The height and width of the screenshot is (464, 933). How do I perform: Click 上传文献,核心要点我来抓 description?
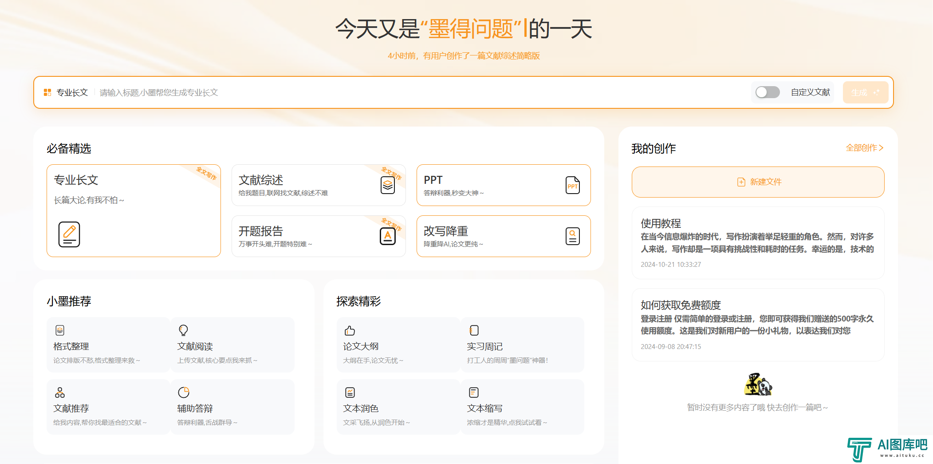coord(217,361)
